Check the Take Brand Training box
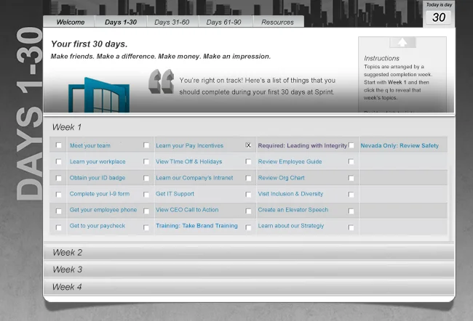 point(146,227)
